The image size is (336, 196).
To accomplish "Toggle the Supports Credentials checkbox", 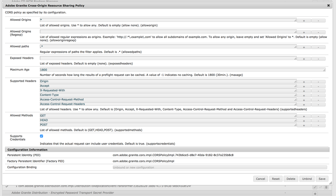I will click(x=41, y=136).
